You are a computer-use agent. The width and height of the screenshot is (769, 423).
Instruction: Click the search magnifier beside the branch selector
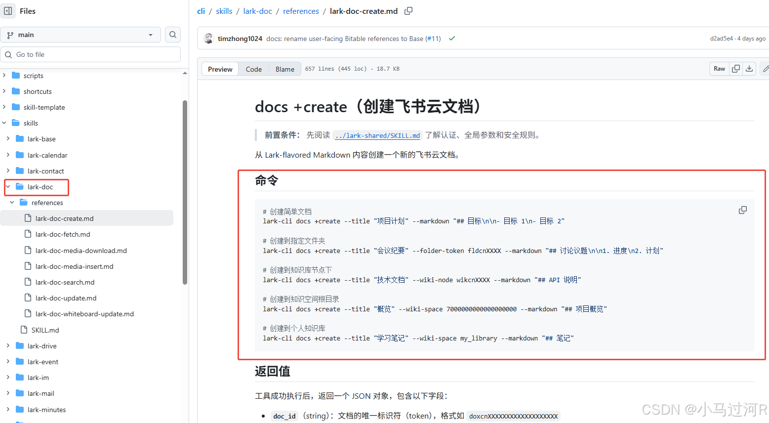click(172, 35)
